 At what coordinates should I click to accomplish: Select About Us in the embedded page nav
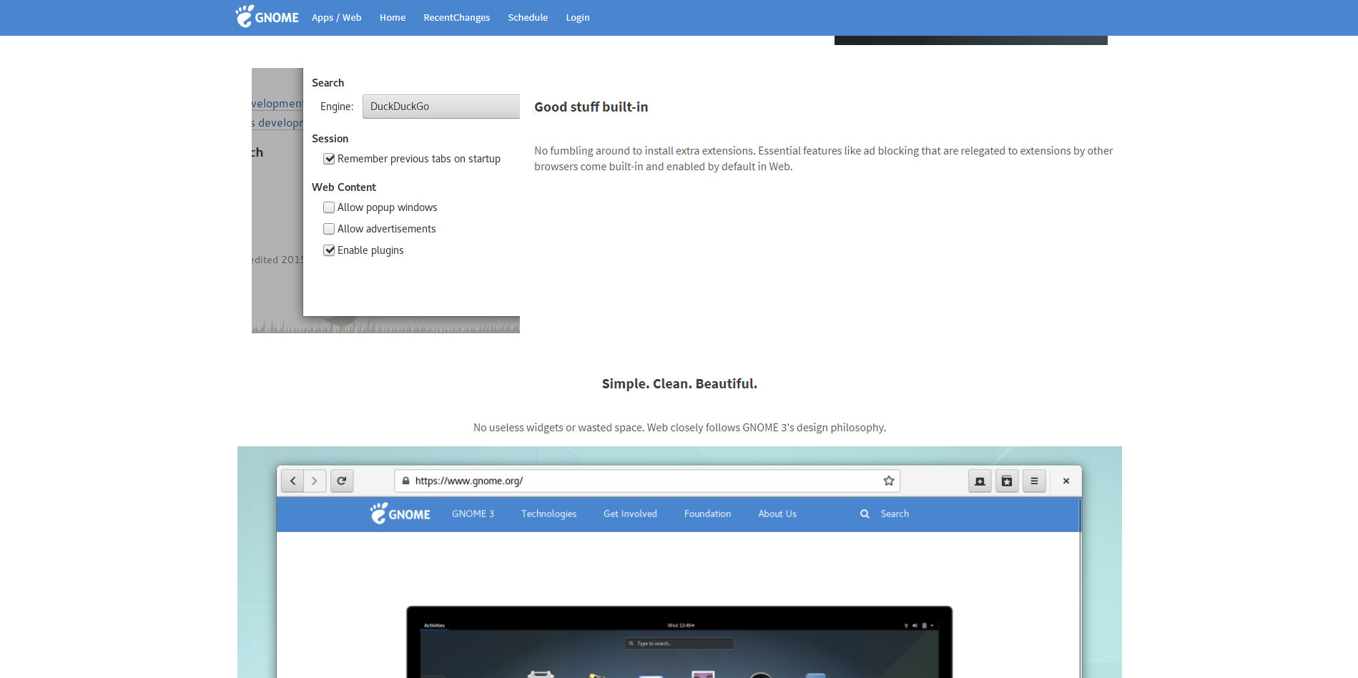pyautogui.click(x=777, y=514)
